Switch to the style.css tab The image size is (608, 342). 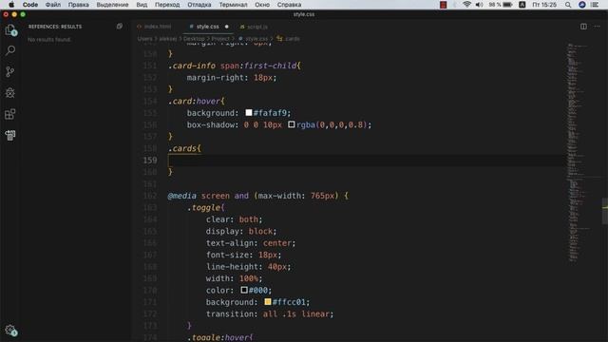[207, 27]
